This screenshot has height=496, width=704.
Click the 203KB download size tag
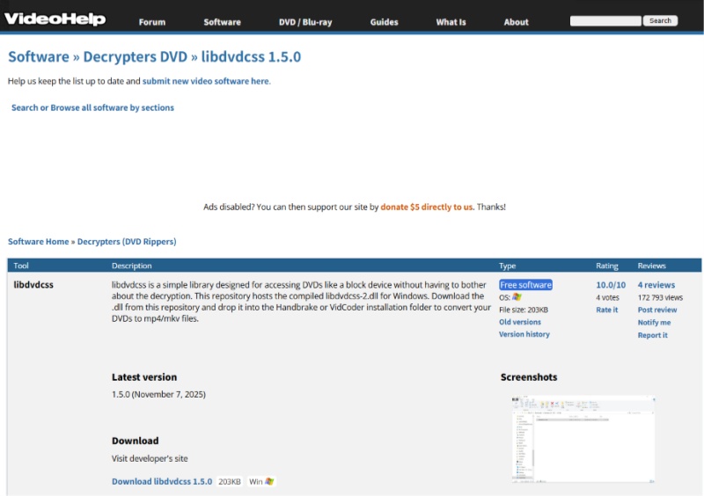click(x=230, y=481)
